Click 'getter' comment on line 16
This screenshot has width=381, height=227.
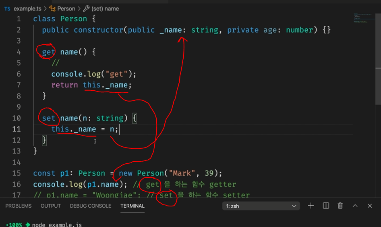coord(223,184)
